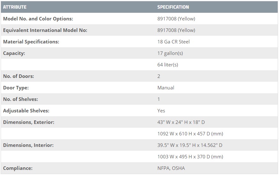Click the No. of Shelves label
The width and height of the screenshot is (279, 175).
click(x=20, y=99)
